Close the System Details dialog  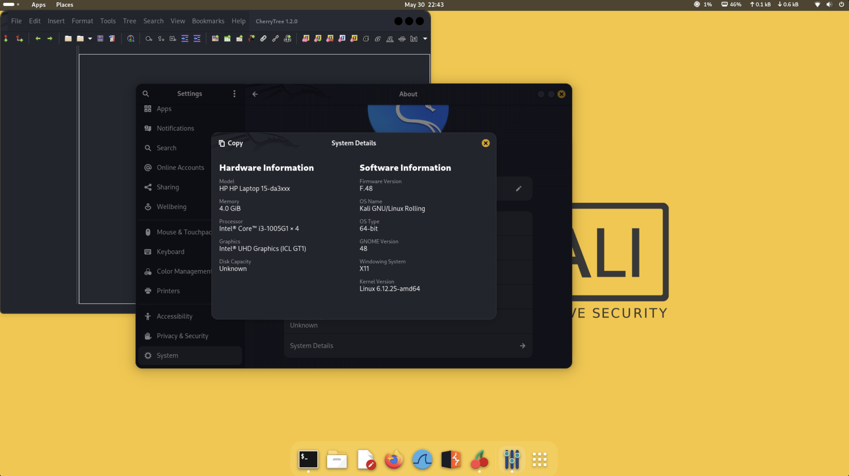coord(485,143)
